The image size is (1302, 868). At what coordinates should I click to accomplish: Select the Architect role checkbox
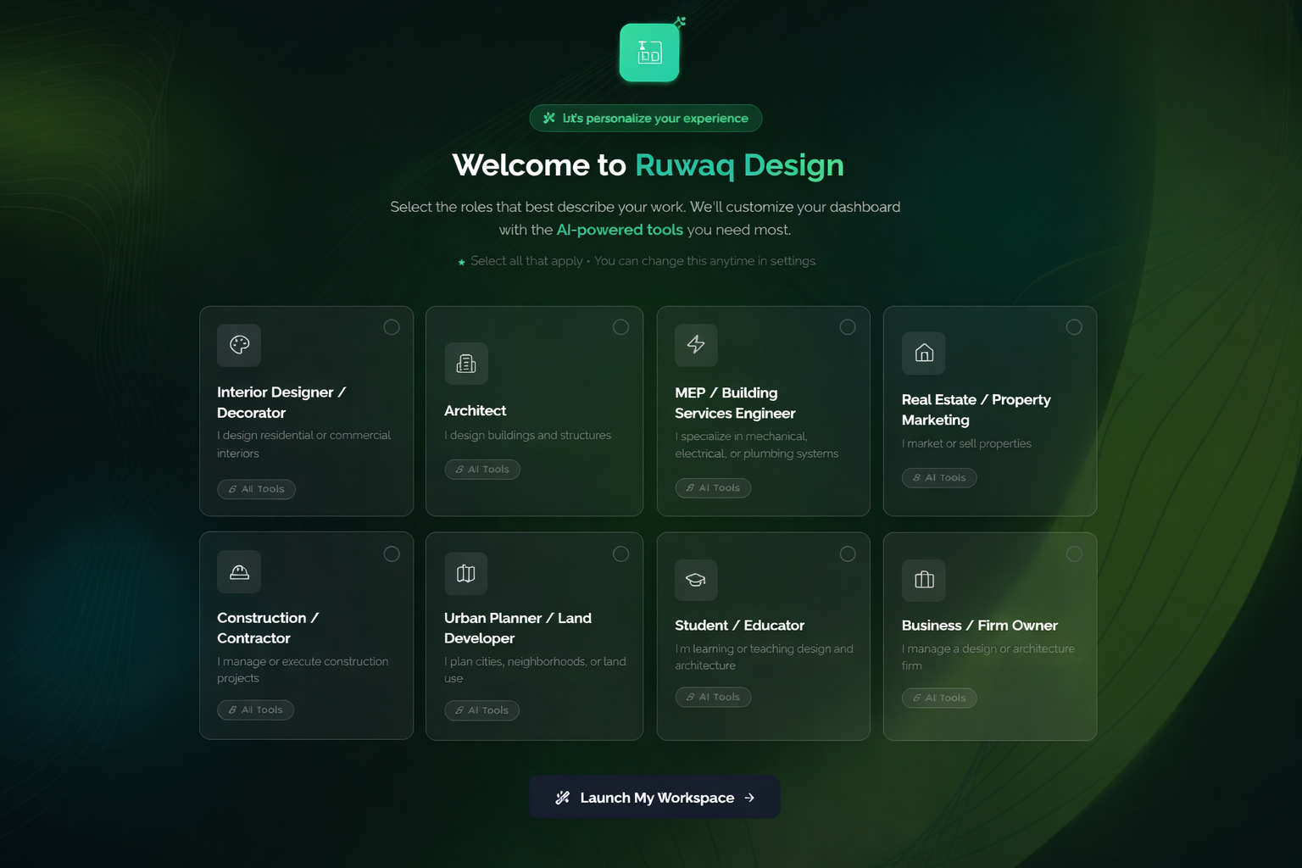pyautogui.click(x=620, y=326)
